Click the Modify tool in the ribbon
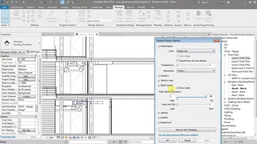Screen dimensions: 257x144 (x=5, y=16)
